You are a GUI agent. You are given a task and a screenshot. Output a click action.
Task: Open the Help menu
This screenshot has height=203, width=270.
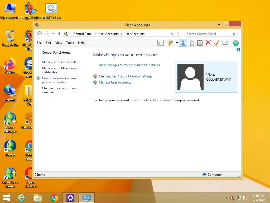(x=81, y=43)
